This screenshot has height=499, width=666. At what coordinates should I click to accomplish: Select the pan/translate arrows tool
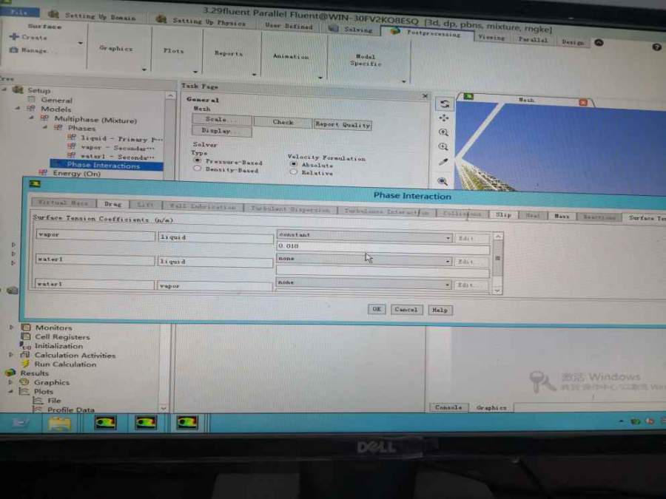coord(444,118)
